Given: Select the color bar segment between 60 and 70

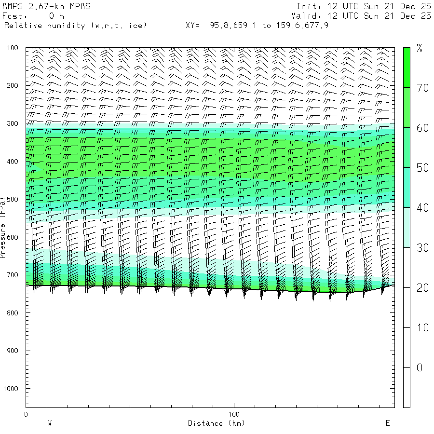Looking at the screenshot, I should tap(407, 107).
